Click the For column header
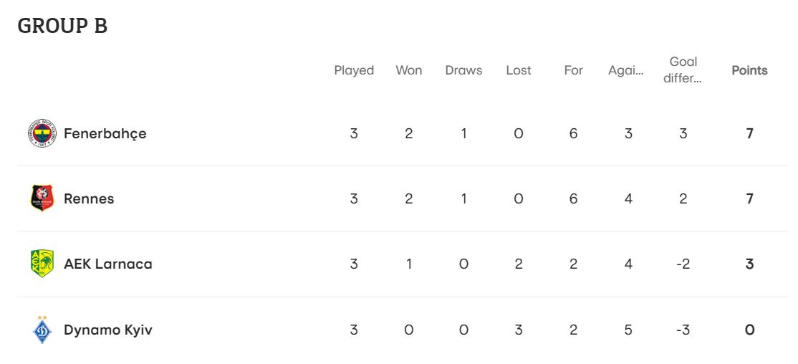Screen dimensions: 798x364 click(574, 70)
